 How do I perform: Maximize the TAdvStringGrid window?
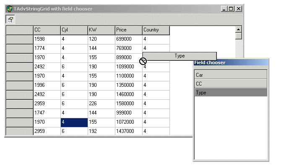click(231, 9)
